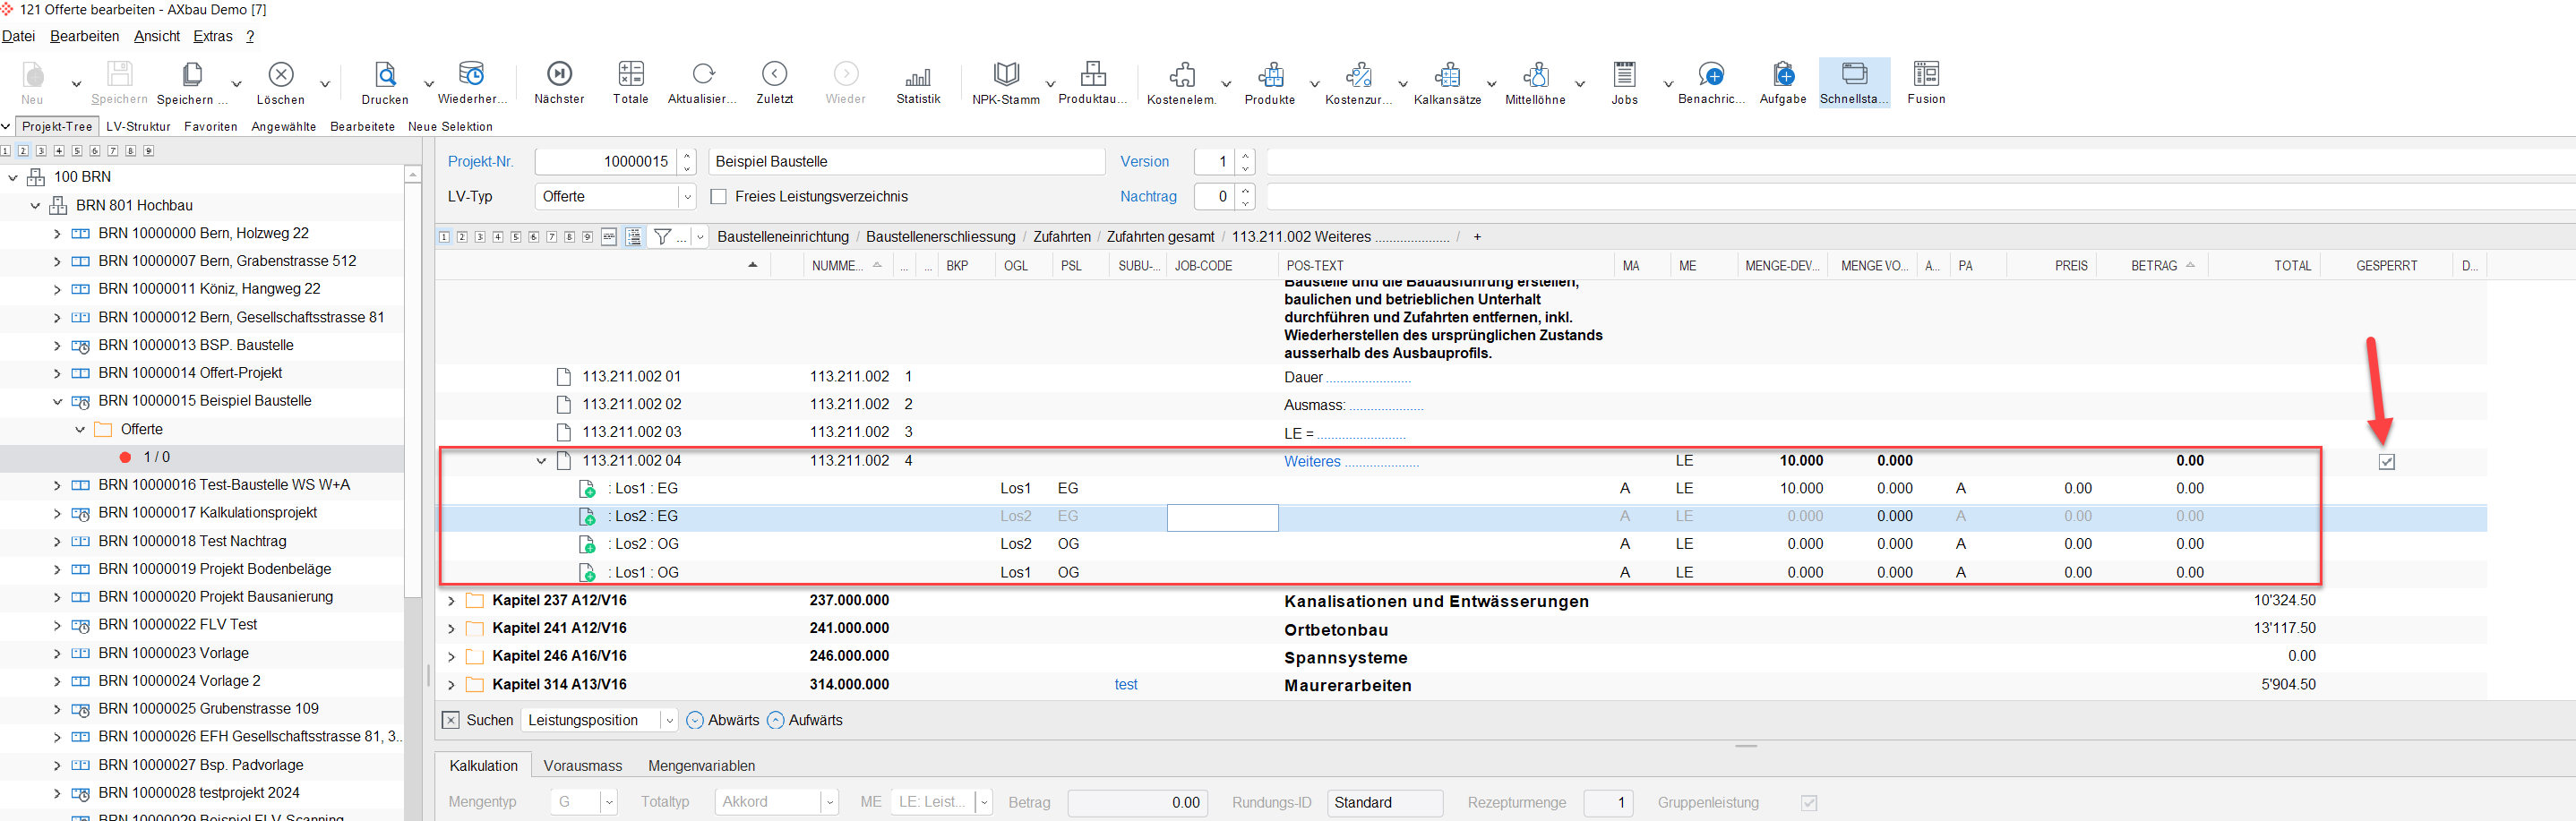Switch to the Mengenvariablen tab
Screen dimensions: 2576x821
[x=701, y=766]
